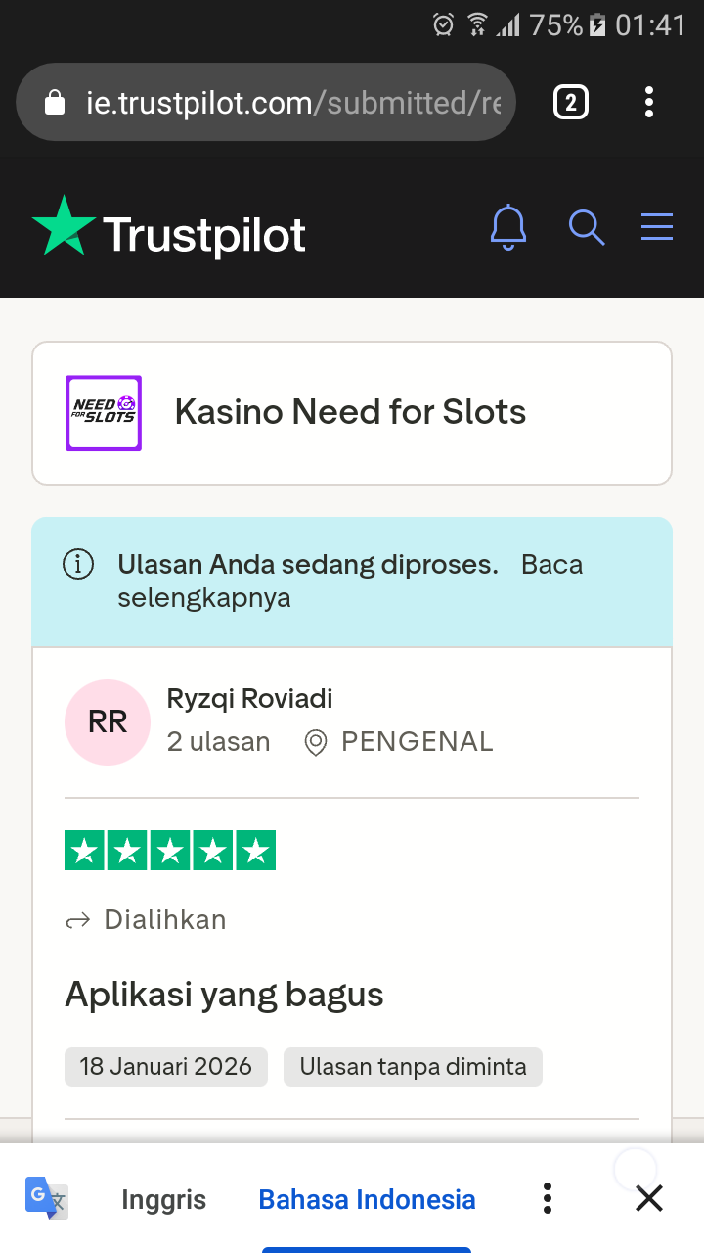Open translate bar options menu
This screenshot has height=1253, width=704.
coord(548,1198)
